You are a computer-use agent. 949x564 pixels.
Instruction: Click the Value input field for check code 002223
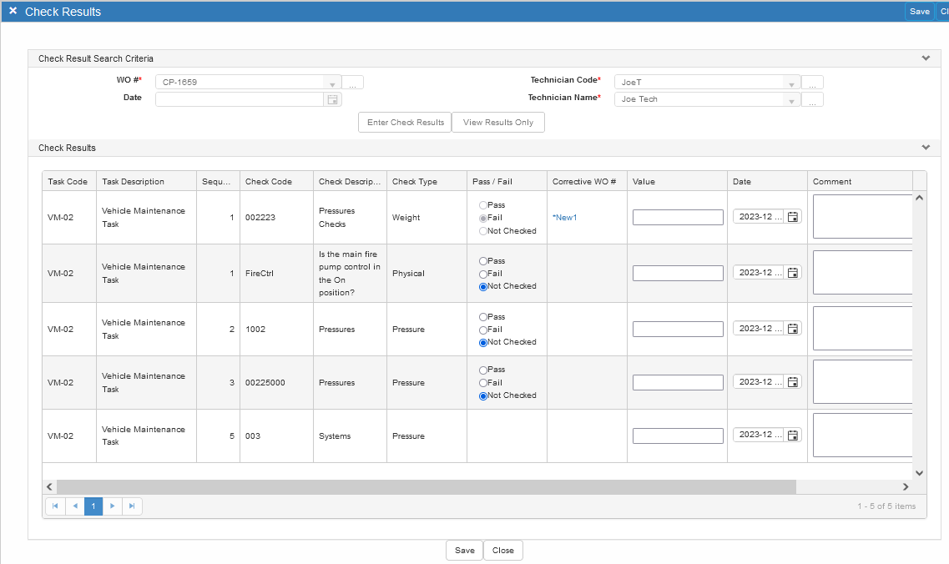678,216
